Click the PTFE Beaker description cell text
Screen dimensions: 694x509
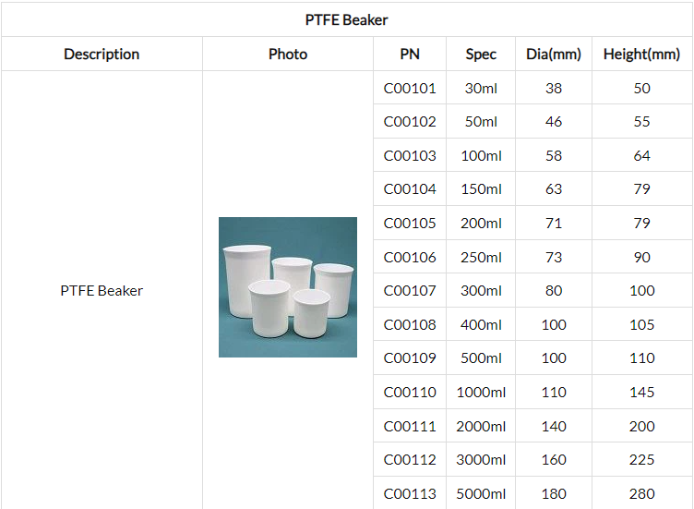102,291
